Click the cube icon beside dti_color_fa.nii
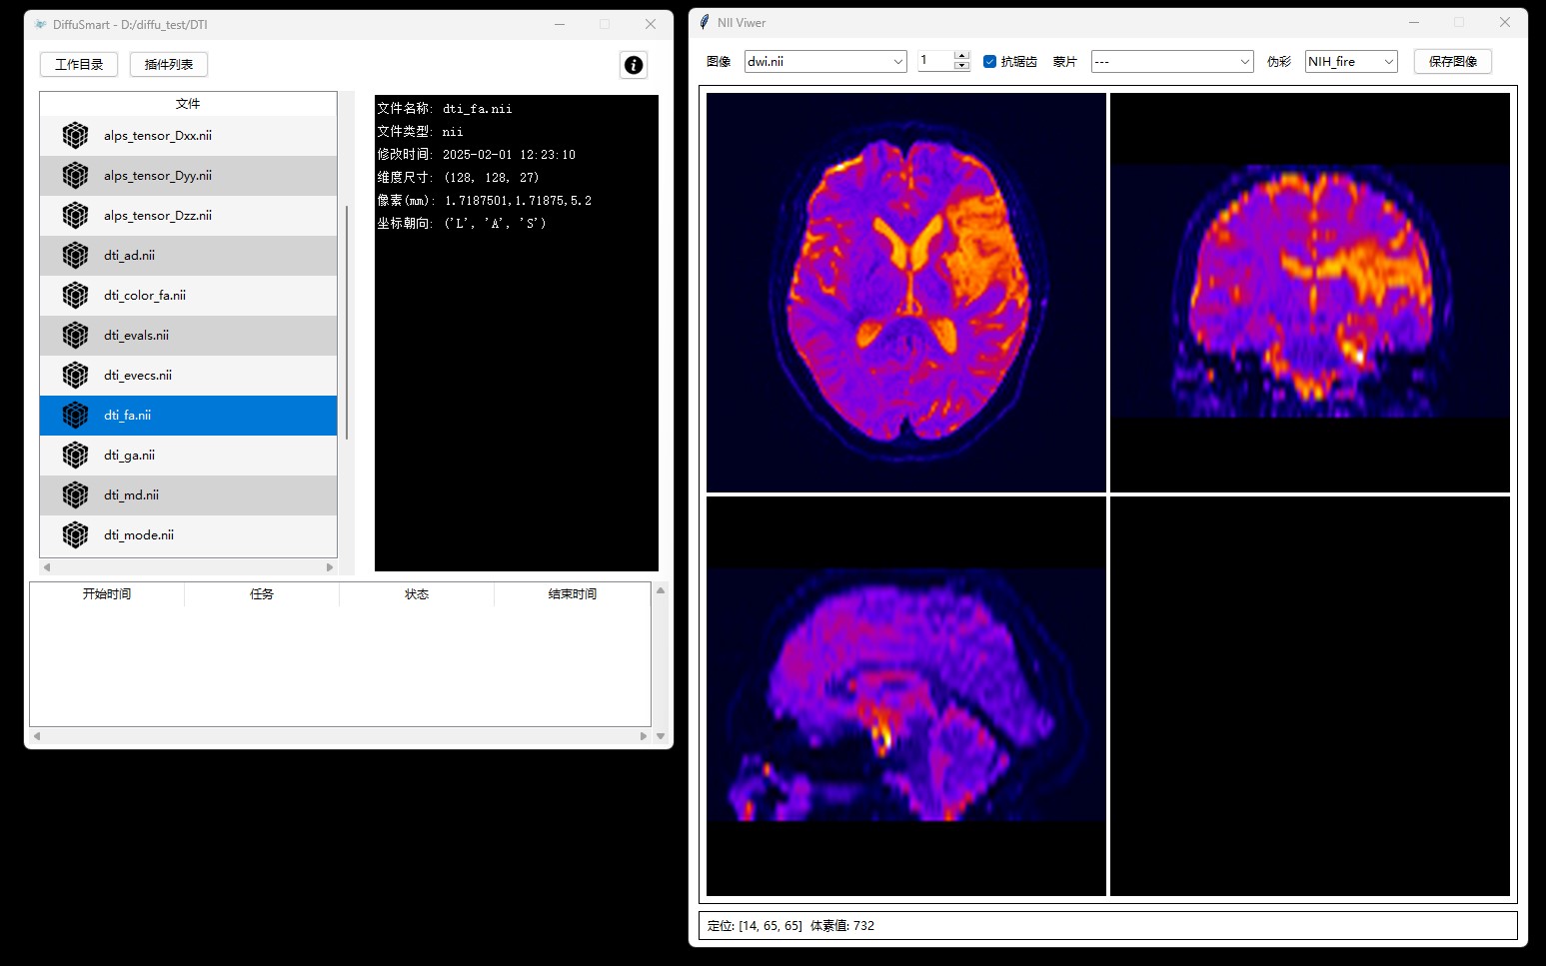The image size is (1546, 966). (75, 296)
